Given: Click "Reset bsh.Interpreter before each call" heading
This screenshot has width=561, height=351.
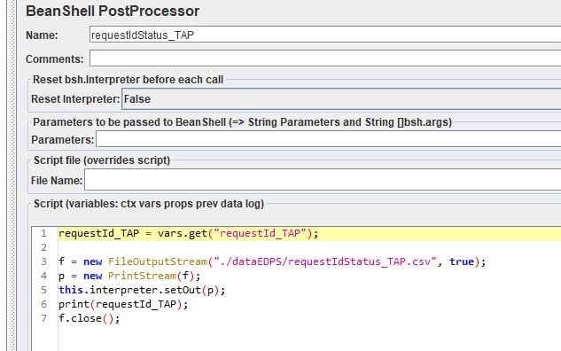Looking at the screenshot, I should pos(128,80).
